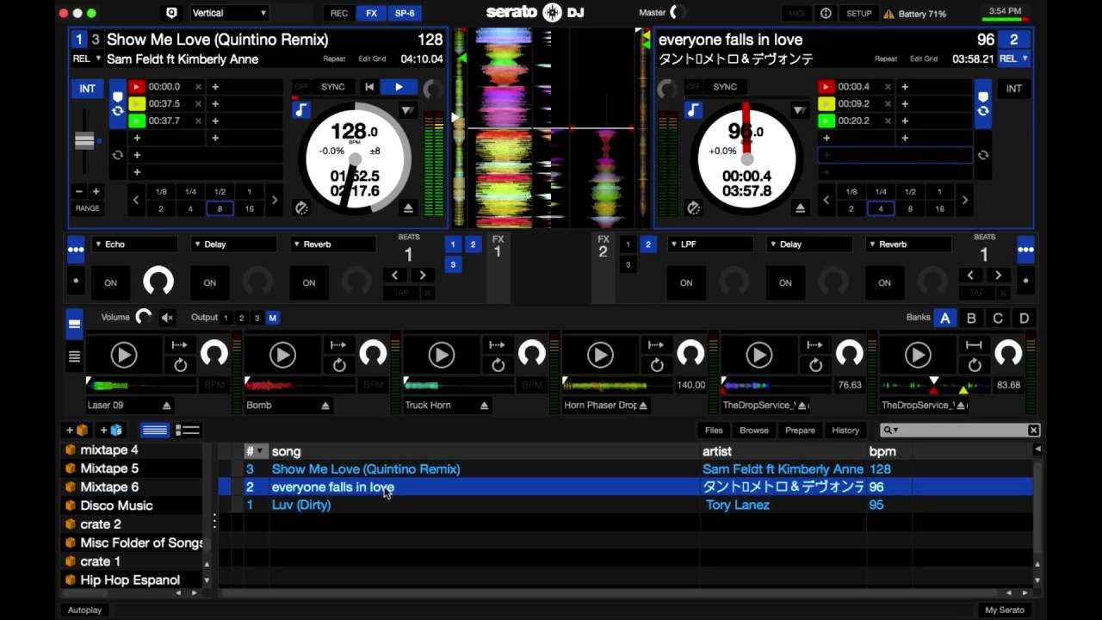Viewport: 1102px width, 620px height.
Task: Eject track from left deck
Action: click(x=408, y=208)
